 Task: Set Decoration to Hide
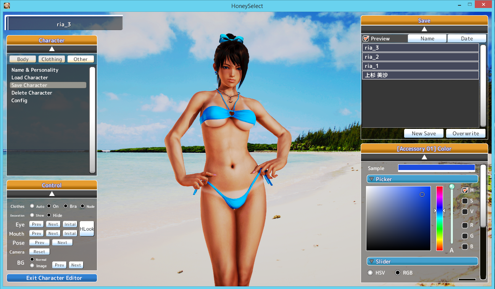[49, 215]
